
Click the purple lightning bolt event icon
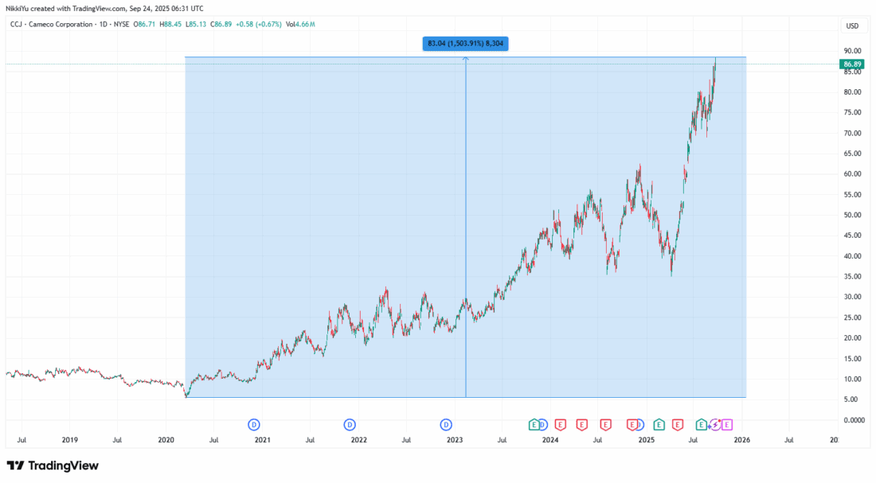[714, 425]
